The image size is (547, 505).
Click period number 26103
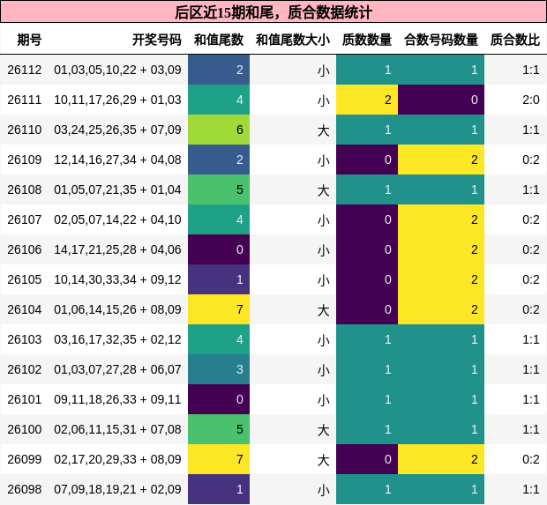[x=25, y=339]
